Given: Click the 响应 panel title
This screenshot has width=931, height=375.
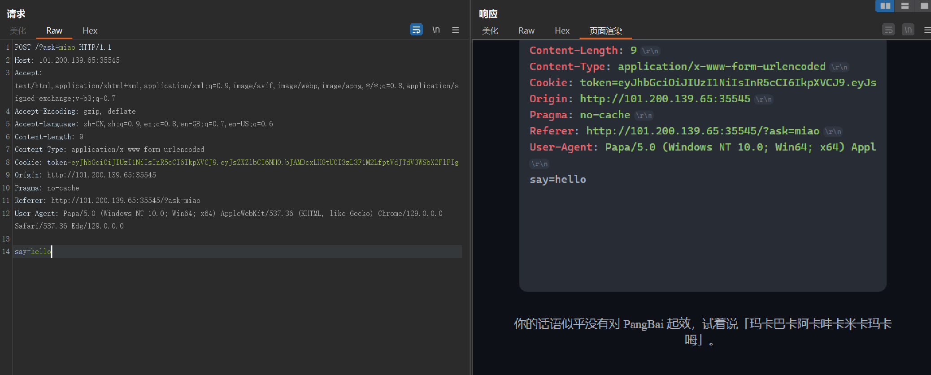Looking at the screenshot, I should (488, 14).
